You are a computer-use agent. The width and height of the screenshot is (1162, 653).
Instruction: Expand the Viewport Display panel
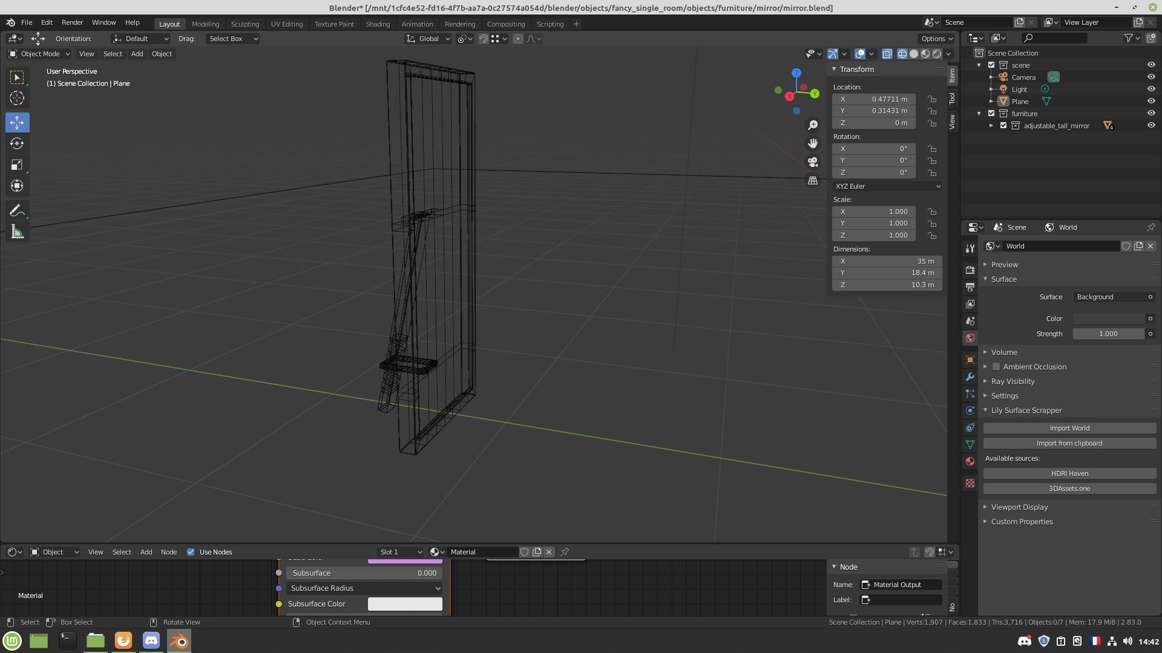[1019, 507]
